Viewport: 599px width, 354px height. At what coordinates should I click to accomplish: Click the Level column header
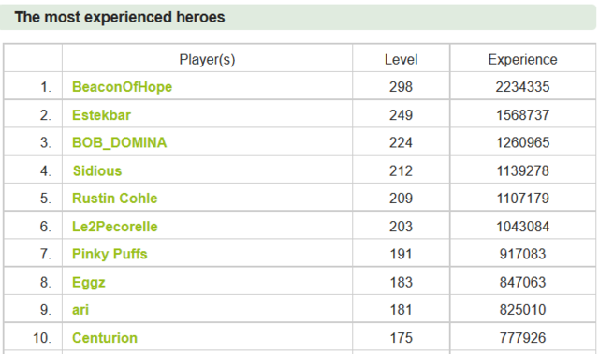pyautogui.click(x=401, y=60)
